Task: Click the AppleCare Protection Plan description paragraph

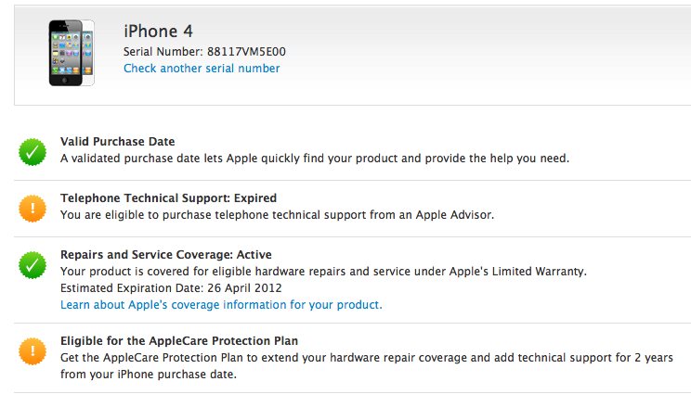Action: [x=367, y=365]
